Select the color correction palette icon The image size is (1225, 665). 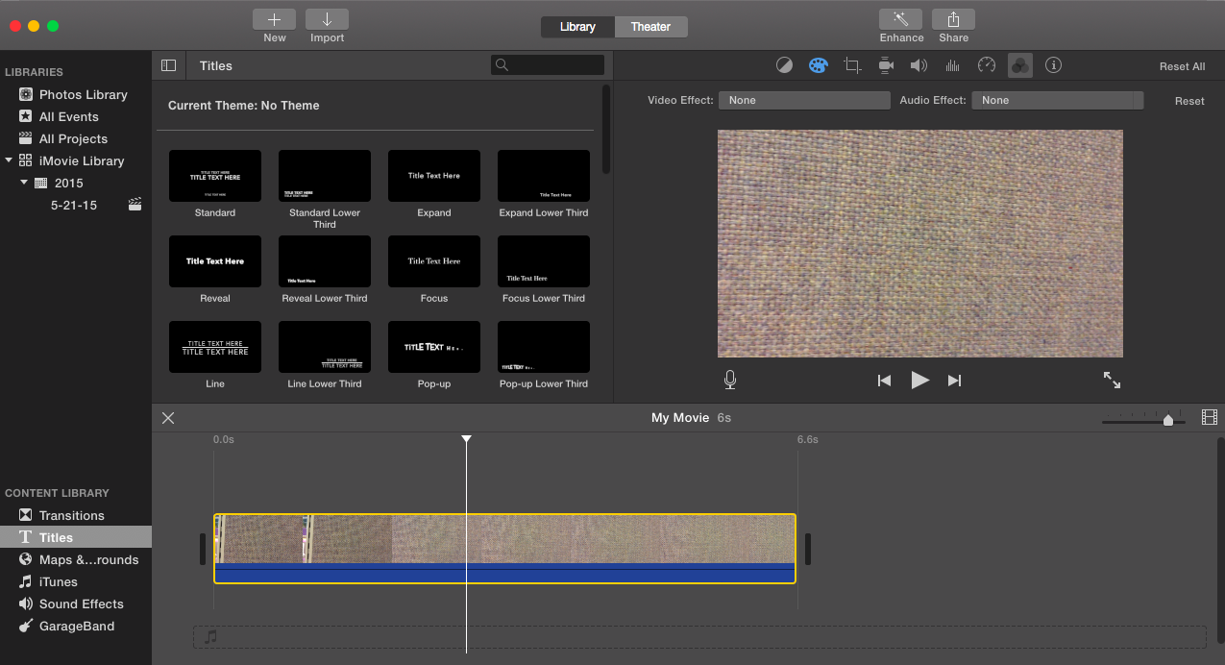(x=818, y=65)
